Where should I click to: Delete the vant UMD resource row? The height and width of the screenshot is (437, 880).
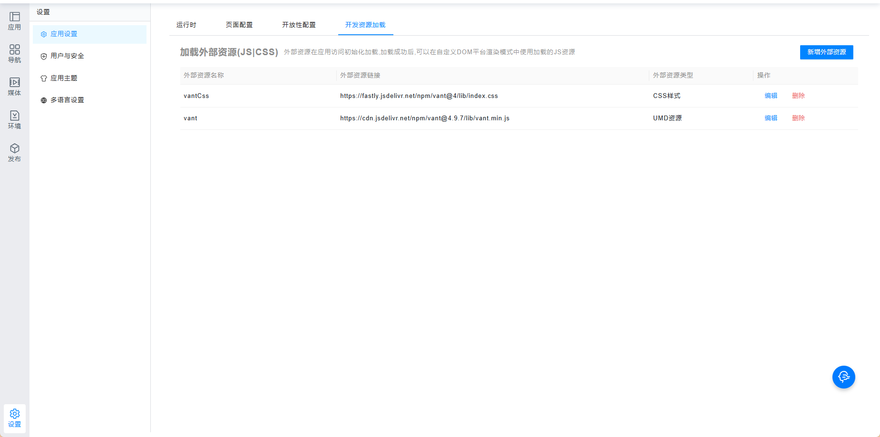tap(798, 118)
